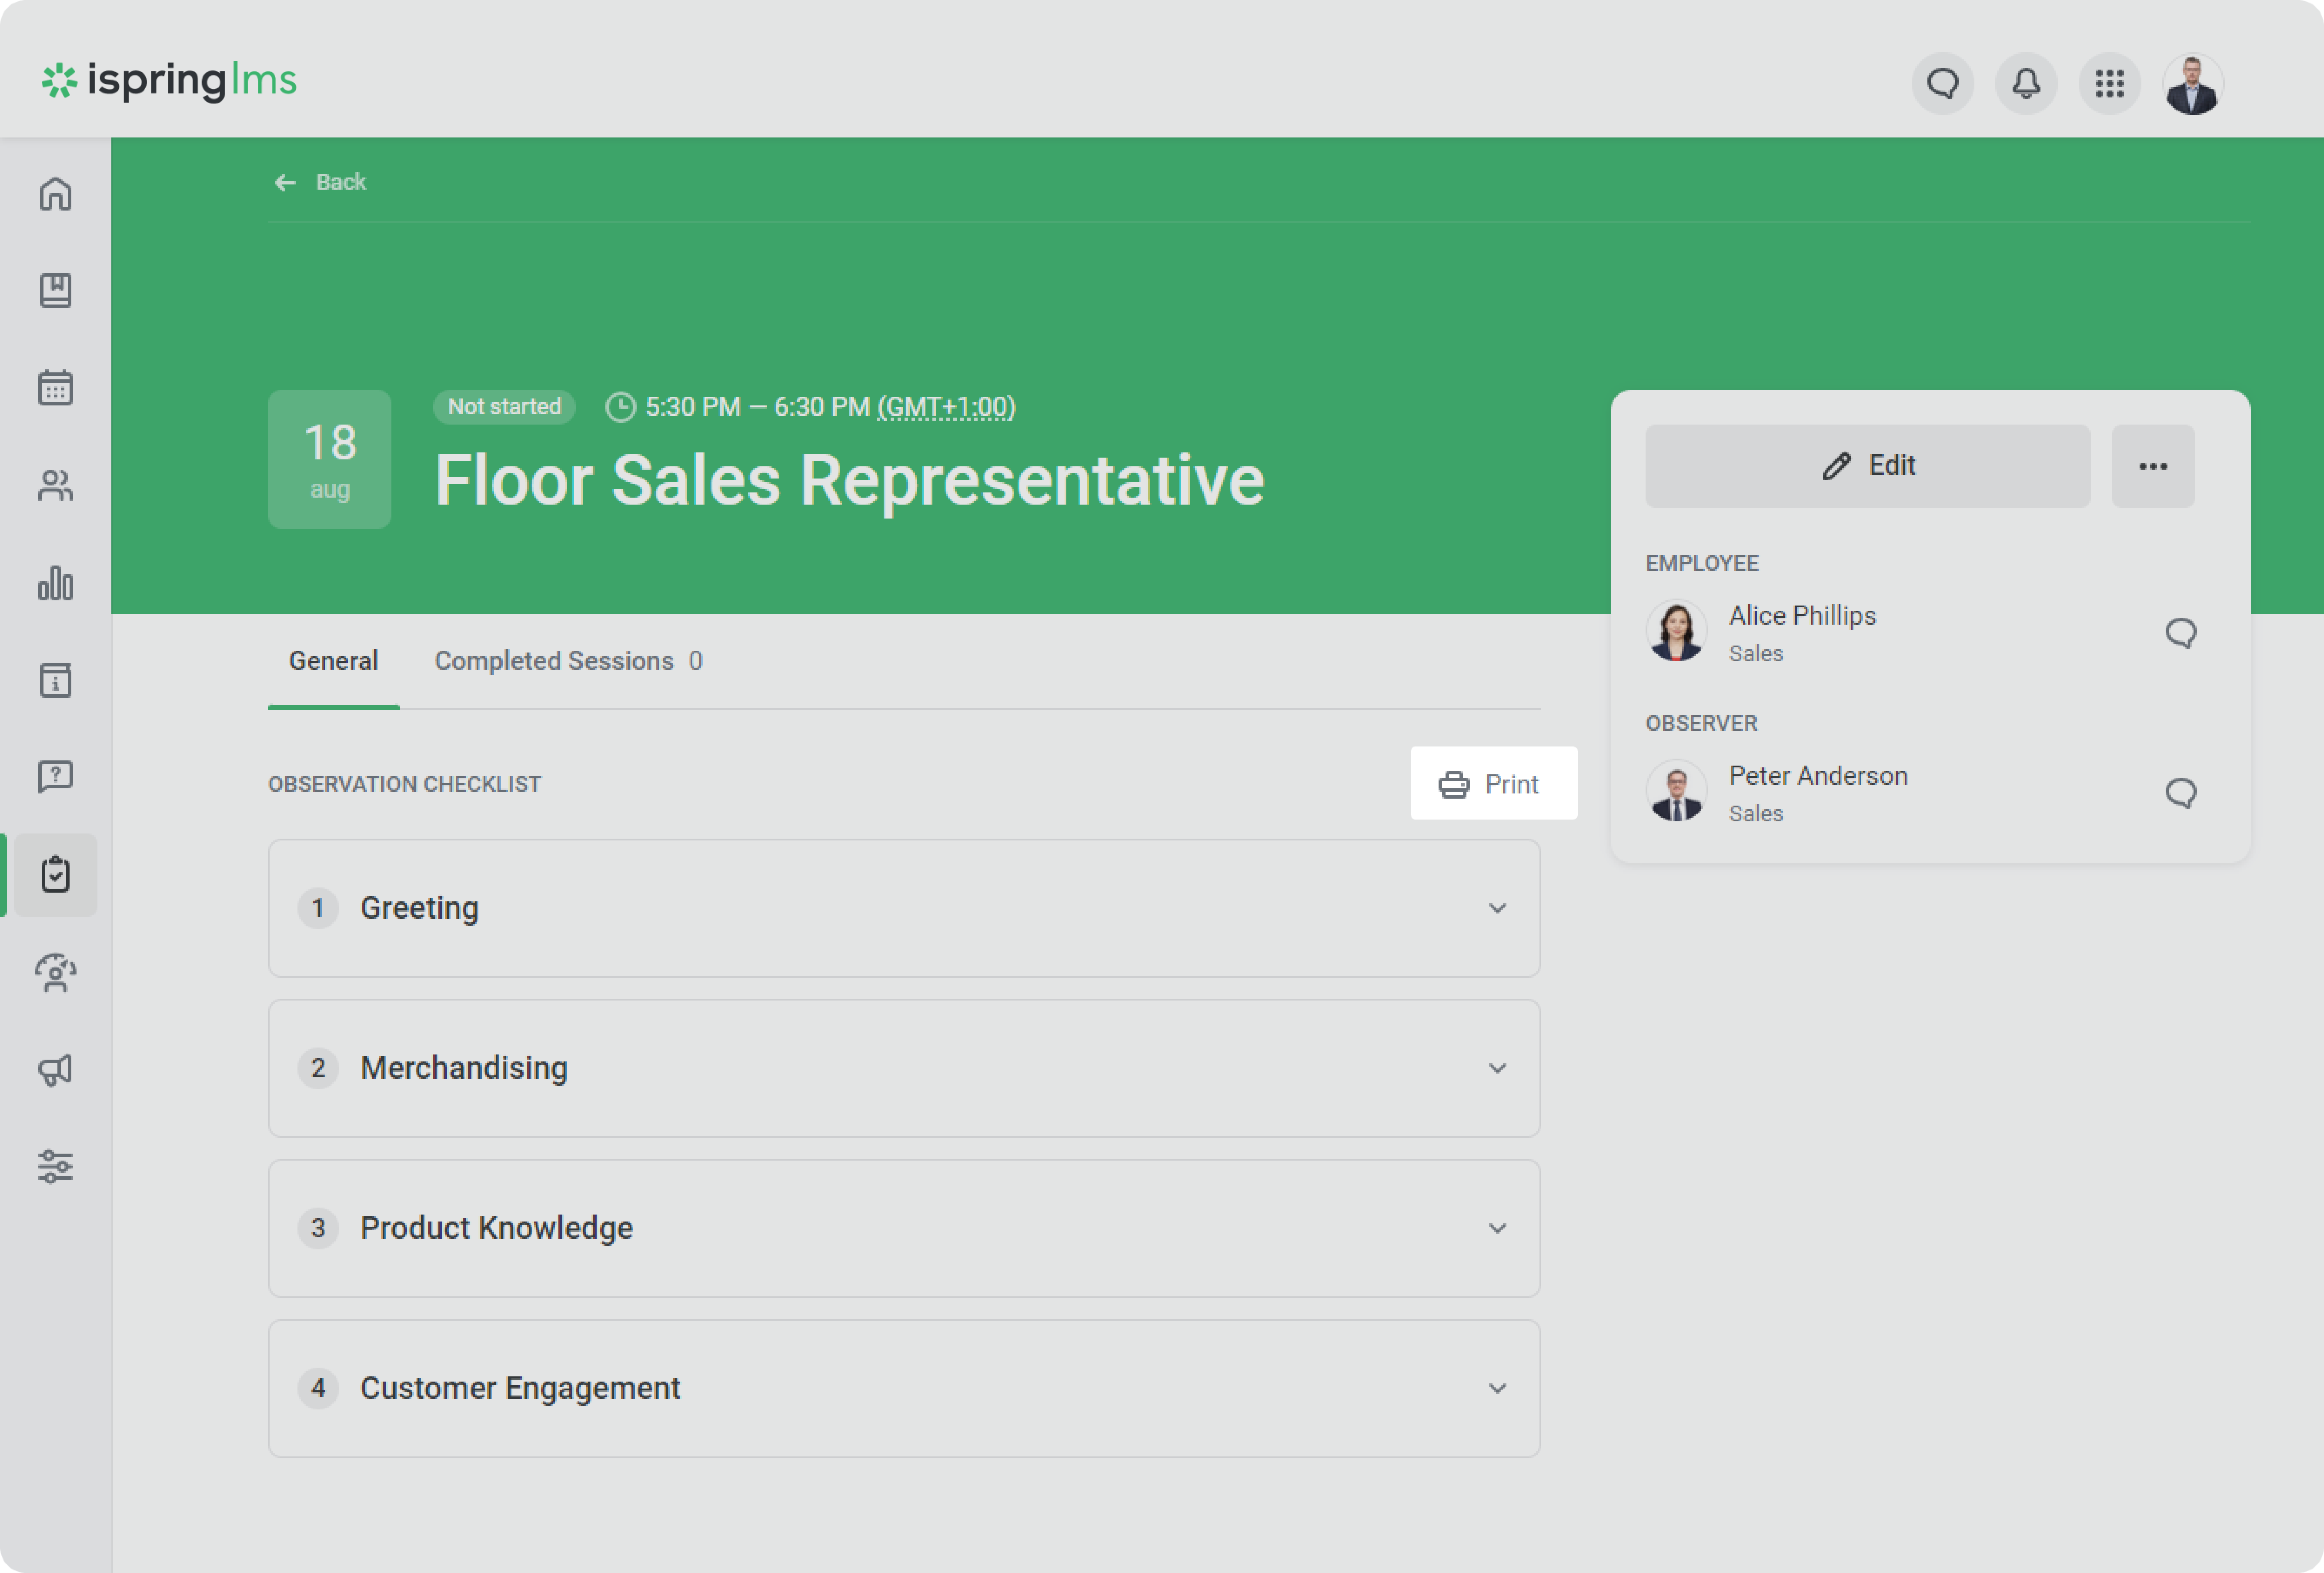
Task: Select the General tab
Action: 333,661
